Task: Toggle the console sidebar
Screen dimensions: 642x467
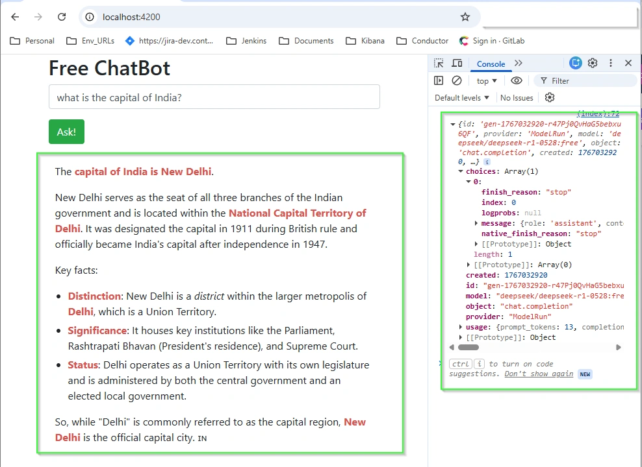Action: point(439,80)
